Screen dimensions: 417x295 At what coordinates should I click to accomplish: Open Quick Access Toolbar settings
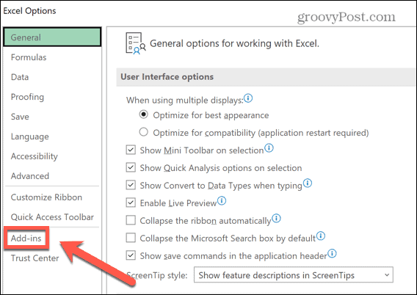[x=52, y=217]
